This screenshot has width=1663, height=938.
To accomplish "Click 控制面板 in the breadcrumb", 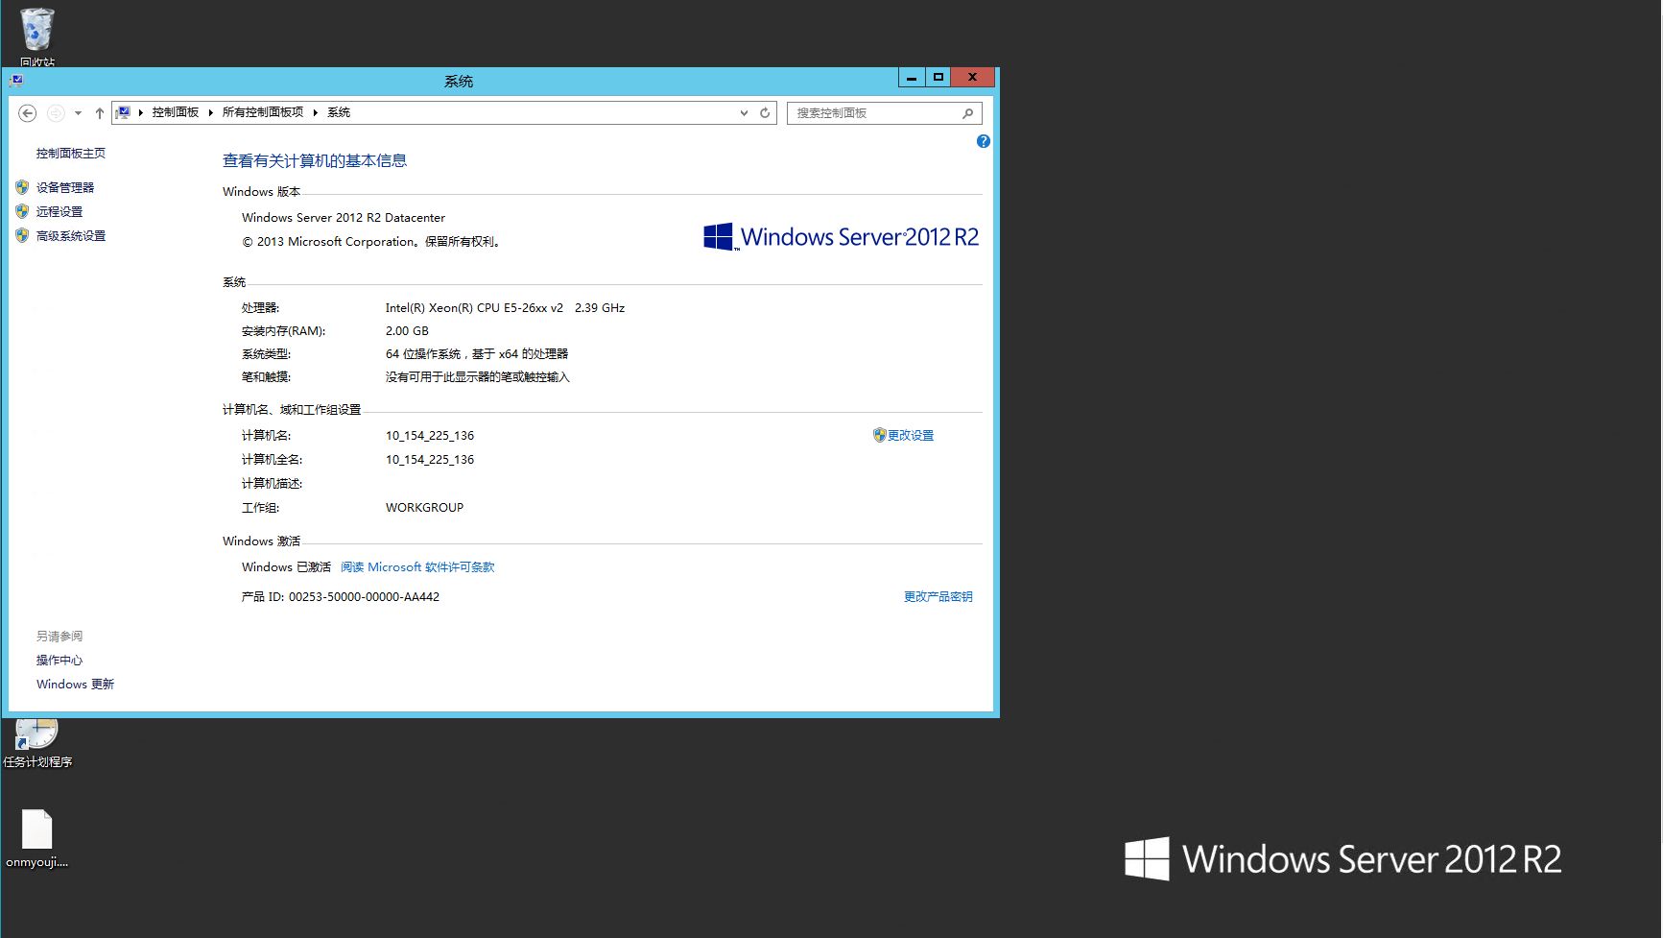I will click(x=175, y=112).
